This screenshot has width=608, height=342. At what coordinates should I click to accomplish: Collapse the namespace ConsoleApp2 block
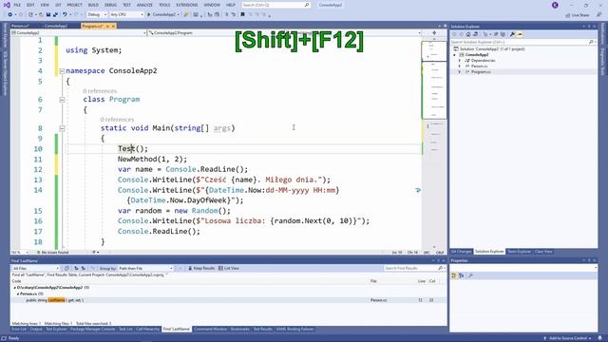(x=62, y=71)
